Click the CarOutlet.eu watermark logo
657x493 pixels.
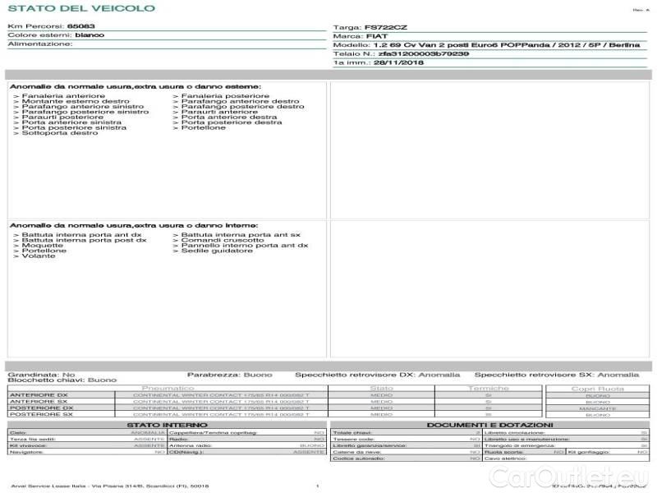click(591, 475)
